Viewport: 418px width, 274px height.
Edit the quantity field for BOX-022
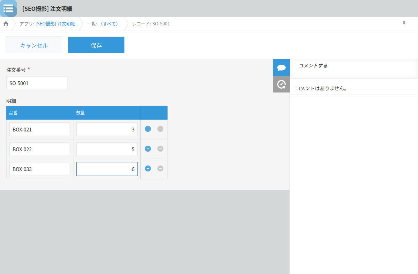tap(107, 149)
